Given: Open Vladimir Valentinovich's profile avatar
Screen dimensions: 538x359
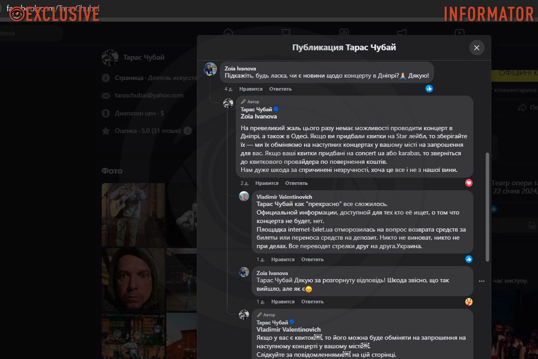Looking at the screenshot, I should point(244,196).
